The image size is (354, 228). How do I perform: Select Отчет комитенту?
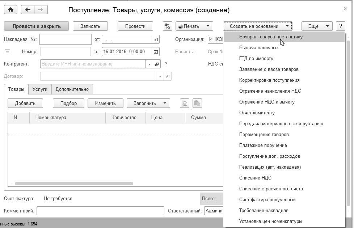click(284, 113)
